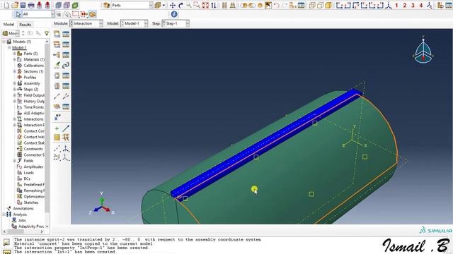Click the "IntProp-1" has been created message
This screenshot has height=254, width=453.
tap(81, 248)
